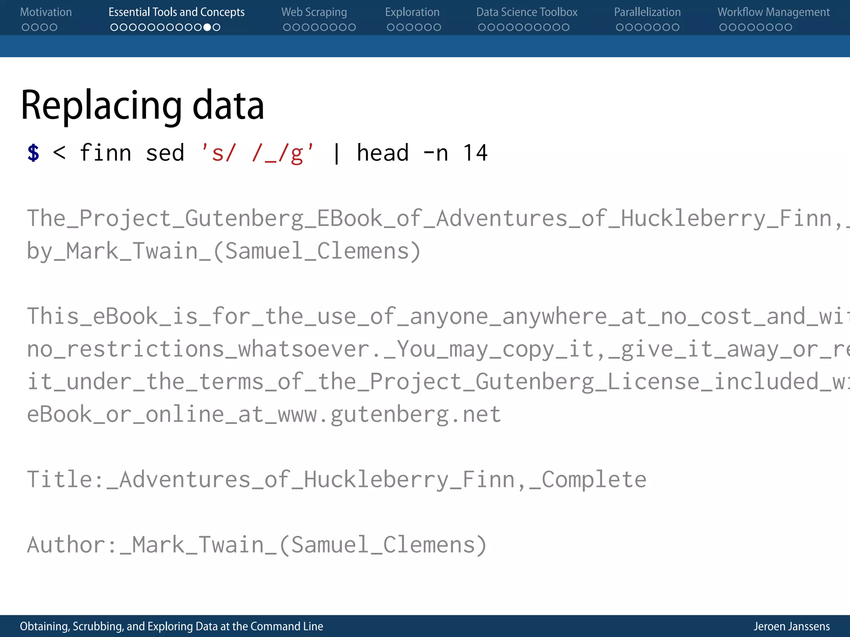Click the red sed expression 's/ /_/g'

257,153
